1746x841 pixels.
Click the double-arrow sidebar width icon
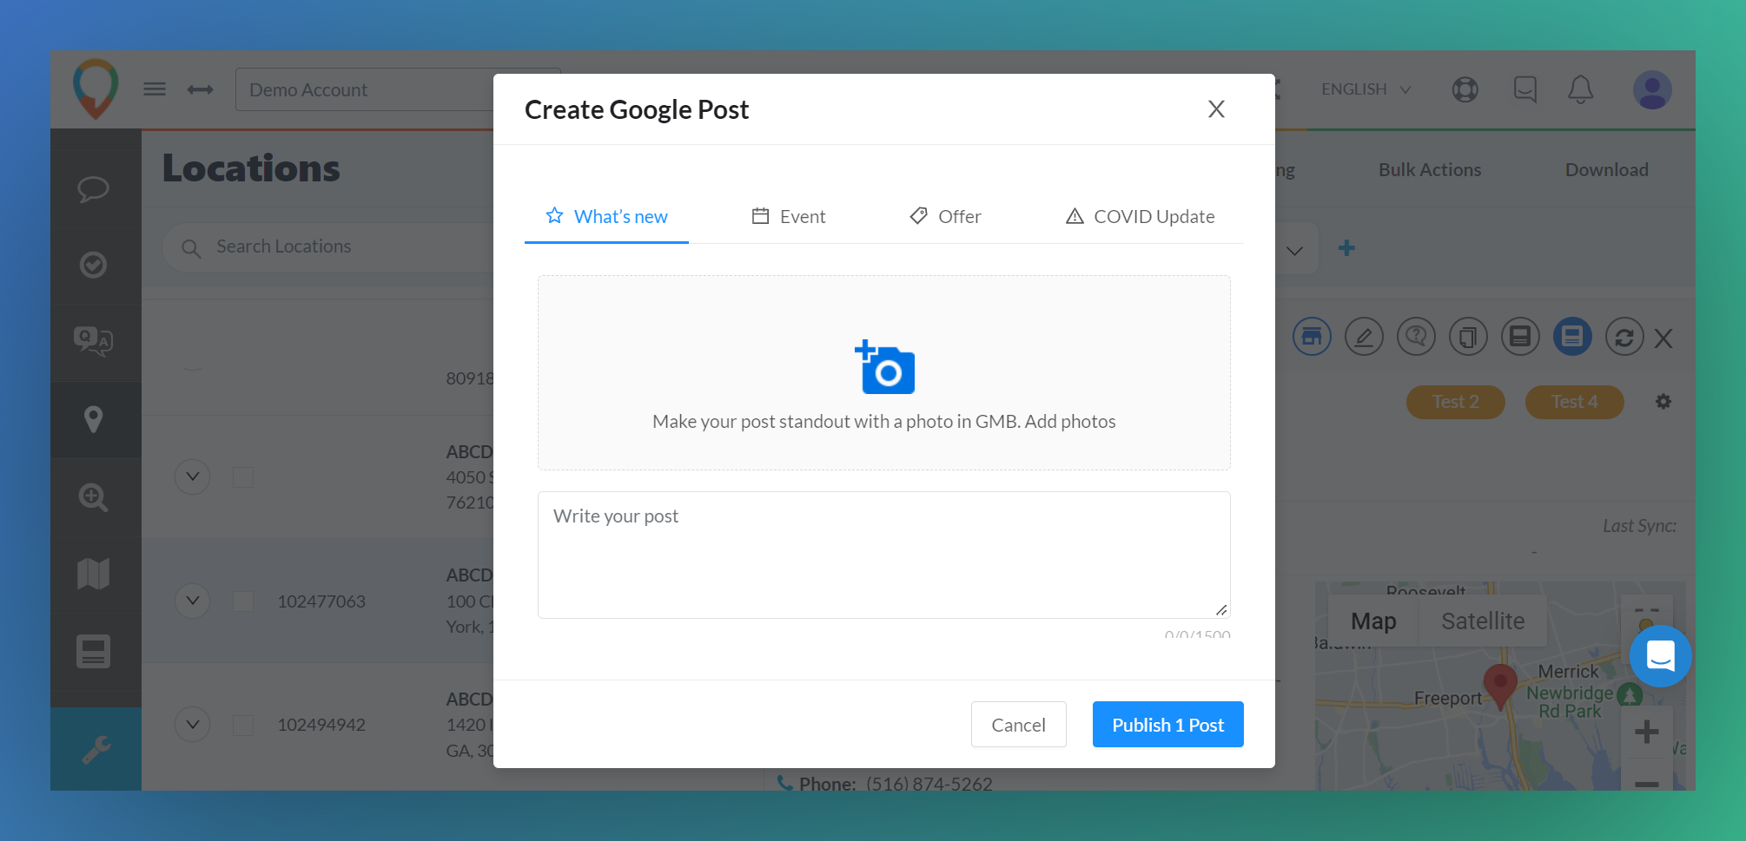pyautogui.click(x=201, y=89)
